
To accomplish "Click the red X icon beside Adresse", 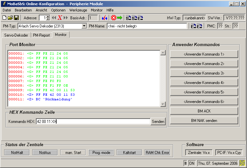I will pos(60,18).
